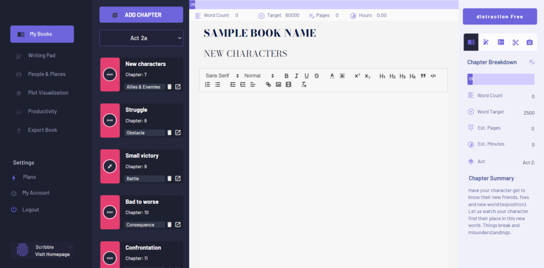Start a numbered list

[x=208, y=84]
